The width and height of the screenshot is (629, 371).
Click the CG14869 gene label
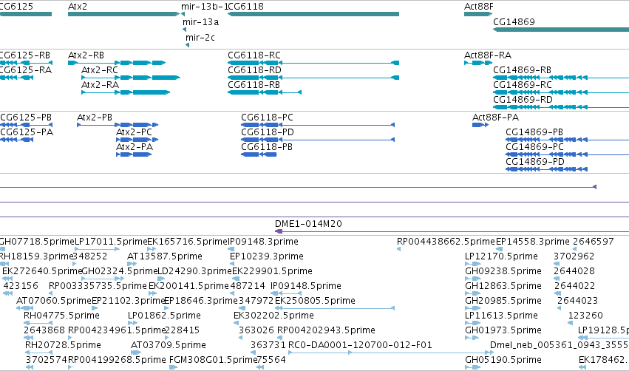coord(514,21)
